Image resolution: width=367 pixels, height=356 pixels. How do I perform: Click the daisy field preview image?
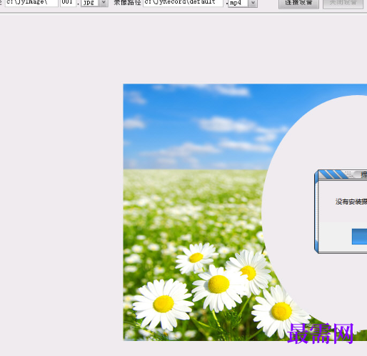click(x=245, y=212)
